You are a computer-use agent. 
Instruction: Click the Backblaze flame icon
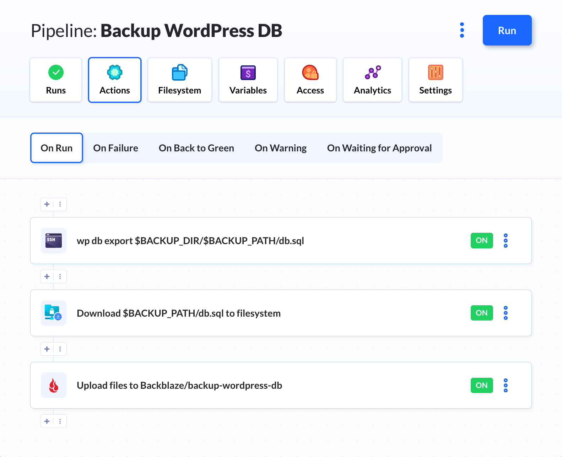click(54, 385)
